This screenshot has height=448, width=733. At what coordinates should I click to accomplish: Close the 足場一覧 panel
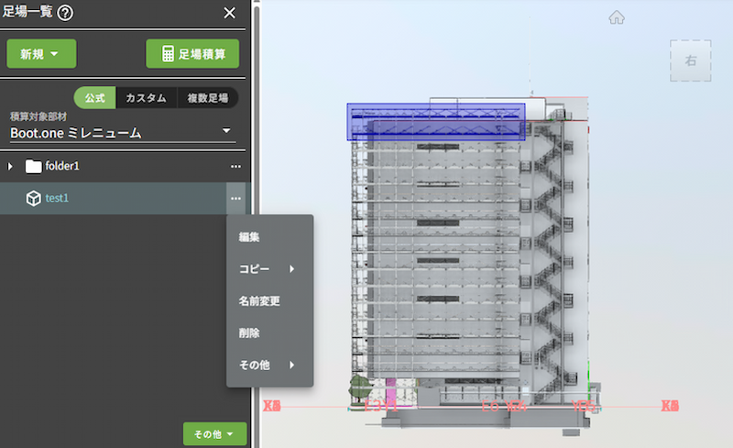pos(230,13)
